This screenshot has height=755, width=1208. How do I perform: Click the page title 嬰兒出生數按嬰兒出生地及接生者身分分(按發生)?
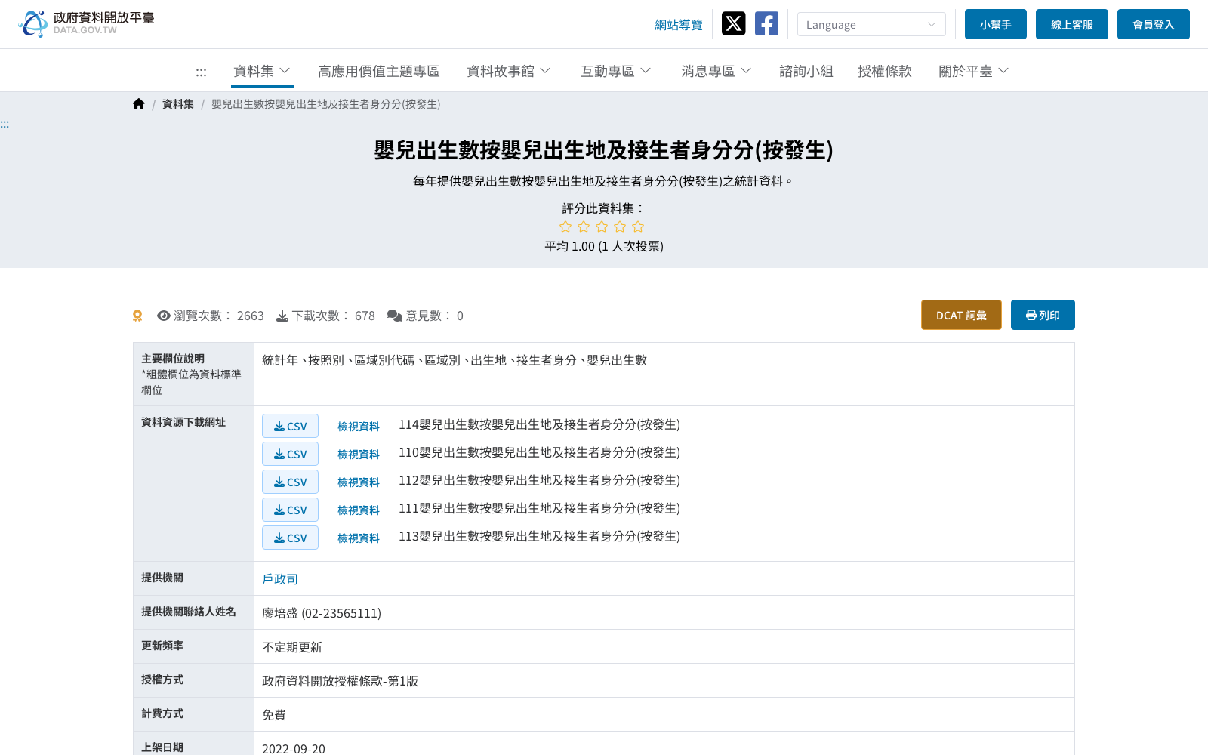point(604,150)
